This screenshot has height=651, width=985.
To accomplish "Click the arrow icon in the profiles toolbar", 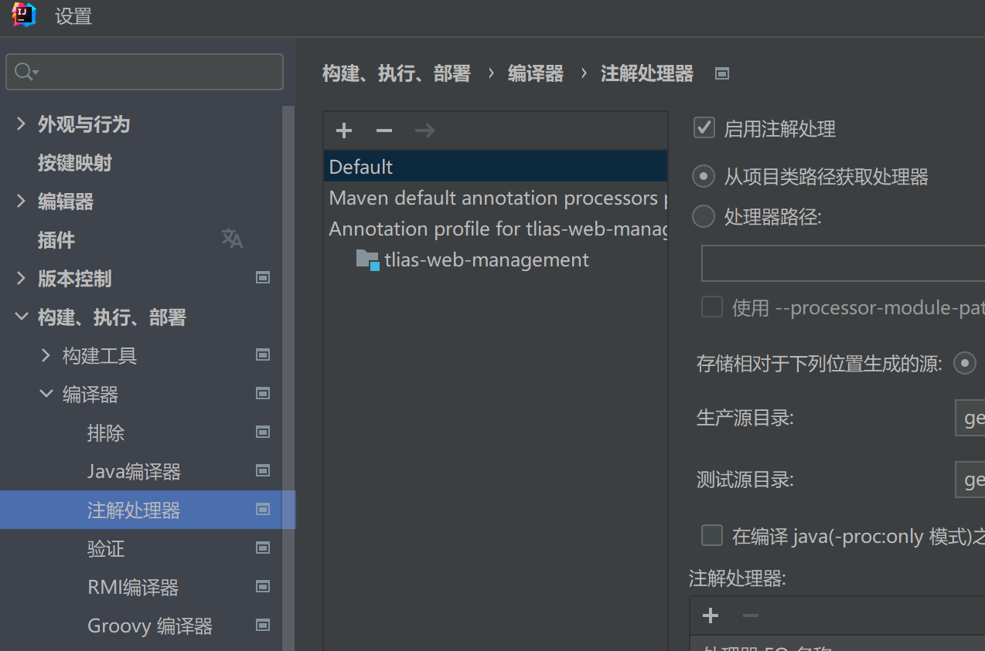I will tap(424, 130).
